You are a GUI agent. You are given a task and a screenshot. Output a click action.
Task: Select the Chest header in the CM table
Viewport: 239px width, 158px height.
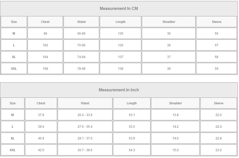point(45,22)
